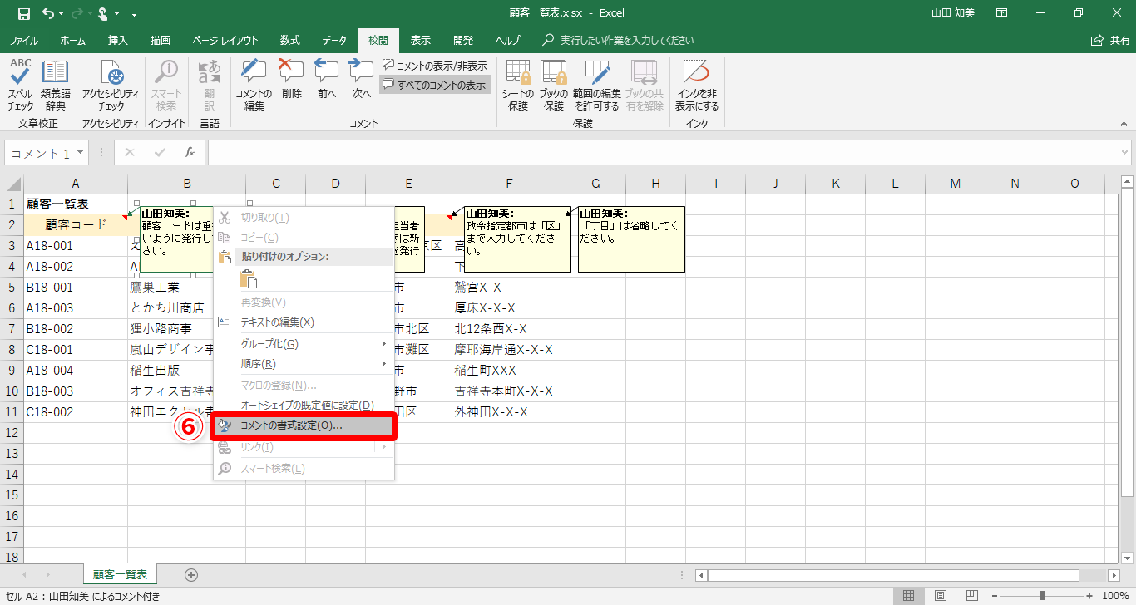
Task: Select row 5 header
Action: [x=12, y=288]
